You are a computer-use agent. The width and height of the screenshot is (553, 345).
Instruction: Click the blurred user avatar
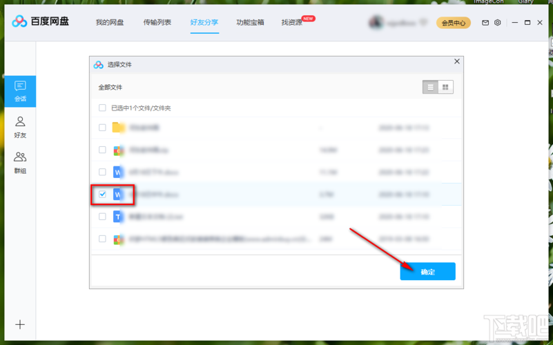click(376, 23)
